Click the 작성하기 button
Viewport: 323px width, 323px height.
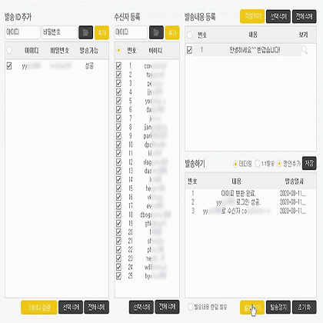pos(252,16)
